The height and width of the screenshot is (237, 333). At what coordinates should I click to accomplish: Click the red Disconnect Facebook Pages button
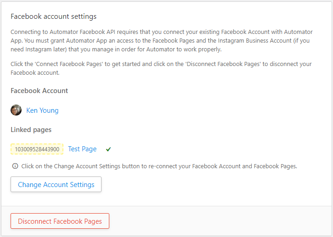60,221
